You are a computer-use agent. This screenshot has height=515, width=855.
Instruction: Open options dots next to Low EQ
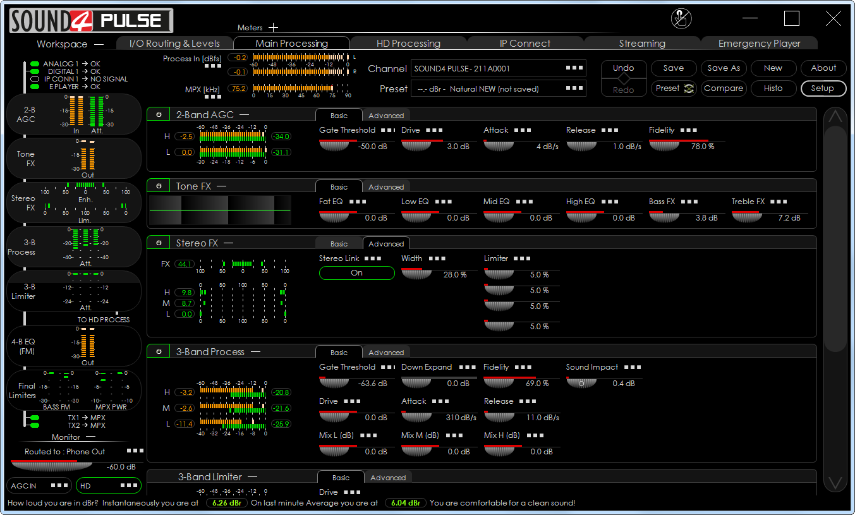444,202
